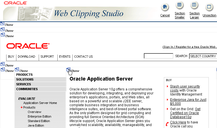Click the Section Larger link text
Viewport: 217px width, 128px height.
194,15
